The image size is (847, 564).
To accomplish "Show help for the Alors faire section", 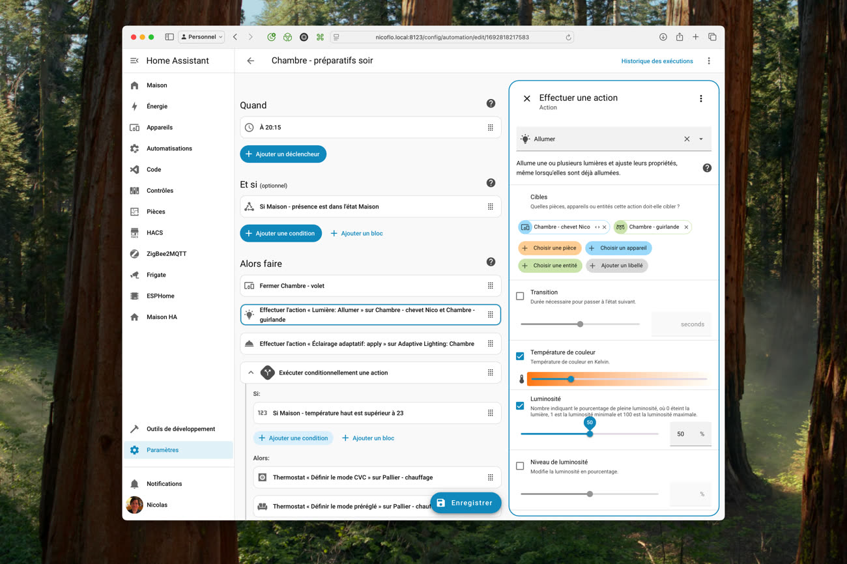I will (491, 262).
